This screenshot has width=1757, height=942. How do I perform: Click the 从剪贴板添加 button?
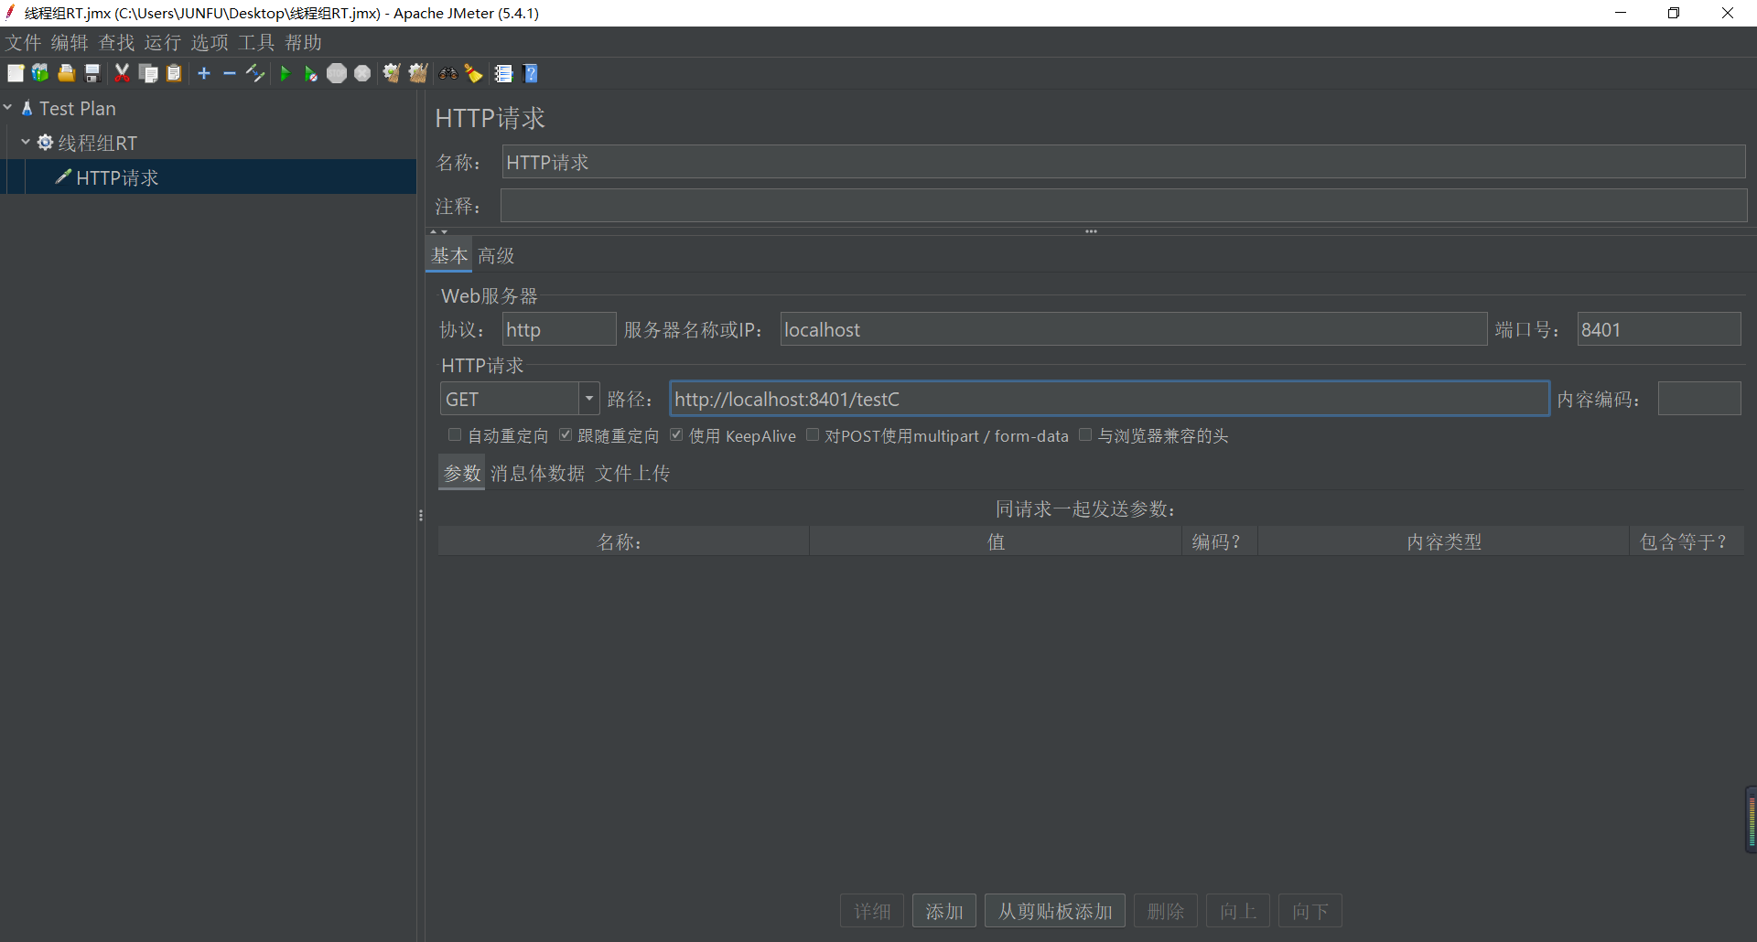point(1054,910)
